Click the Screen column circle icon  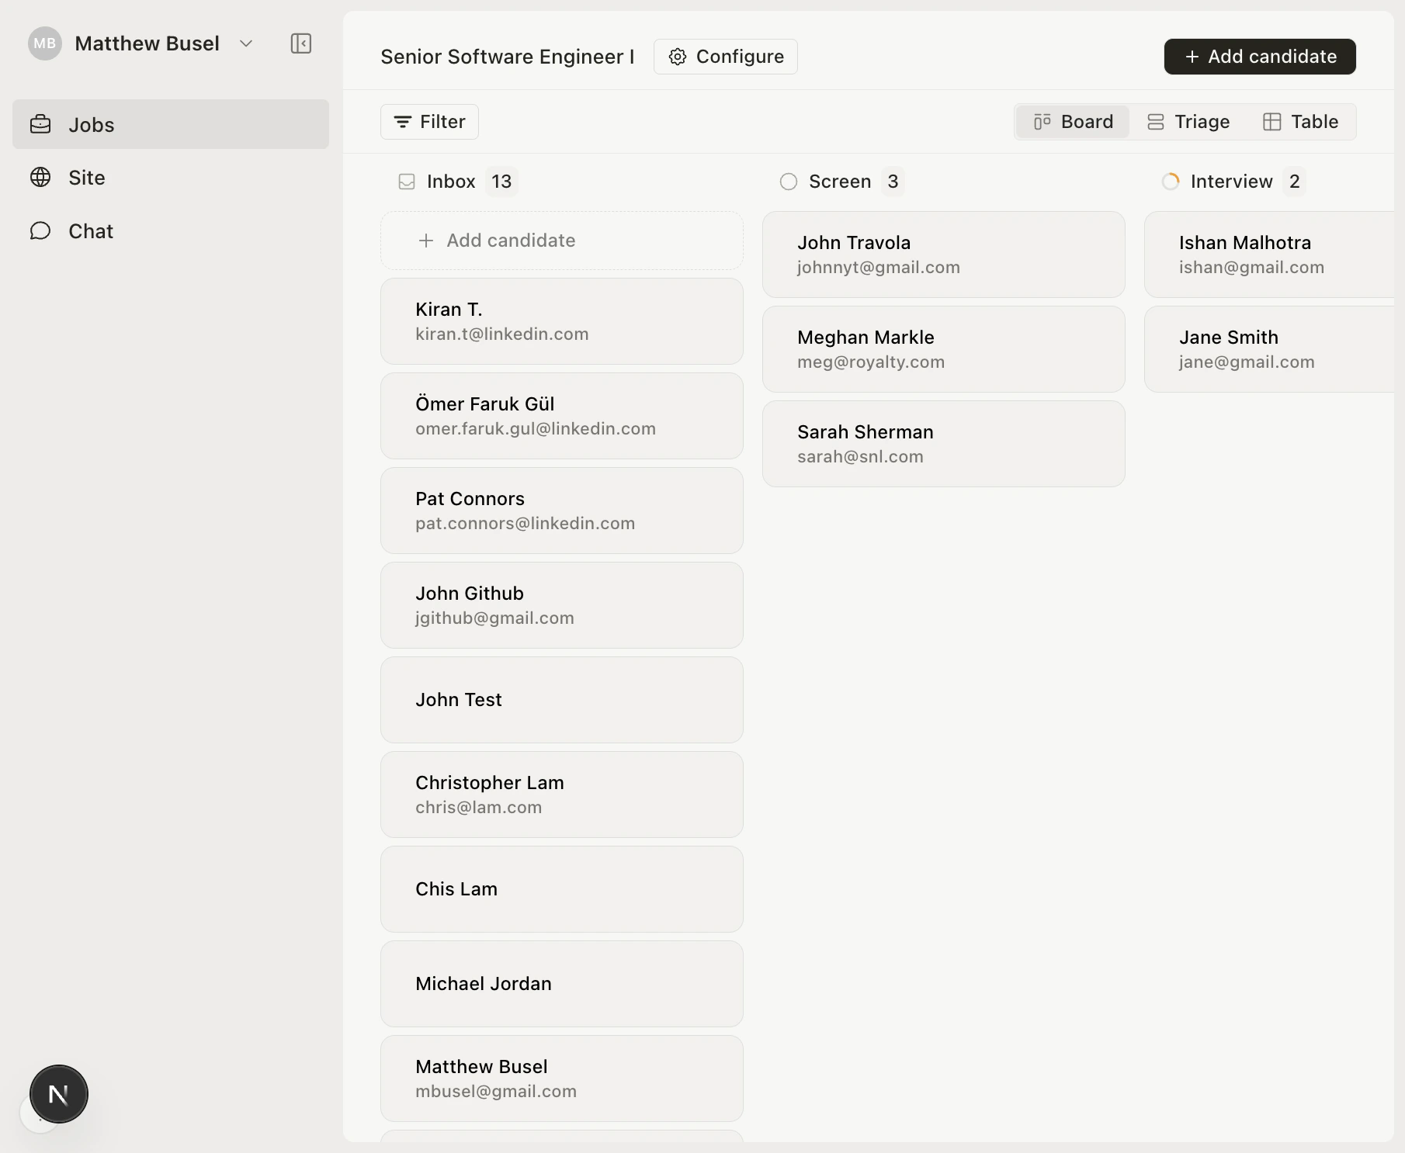[789, 182]
